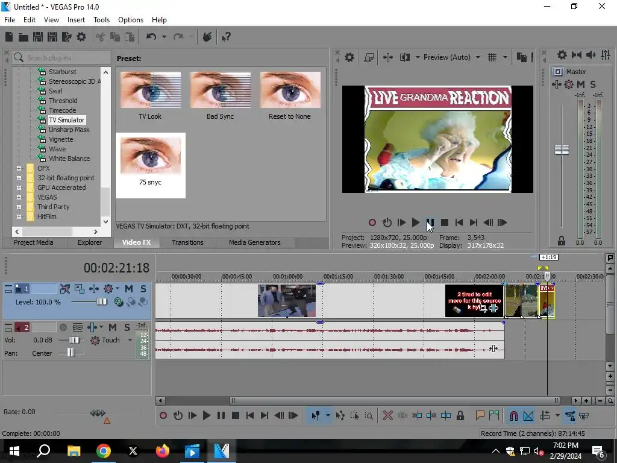
Task: Open Master bus audio properties gear
Action: click(x=562, y=55)
